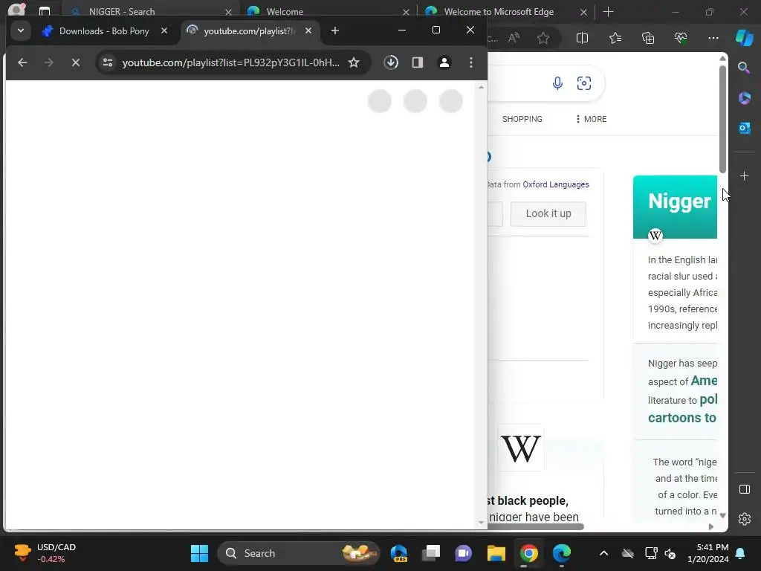Open the 5:41 PM clock and calendar
The image size is (761, 571).
pos(708,553)
